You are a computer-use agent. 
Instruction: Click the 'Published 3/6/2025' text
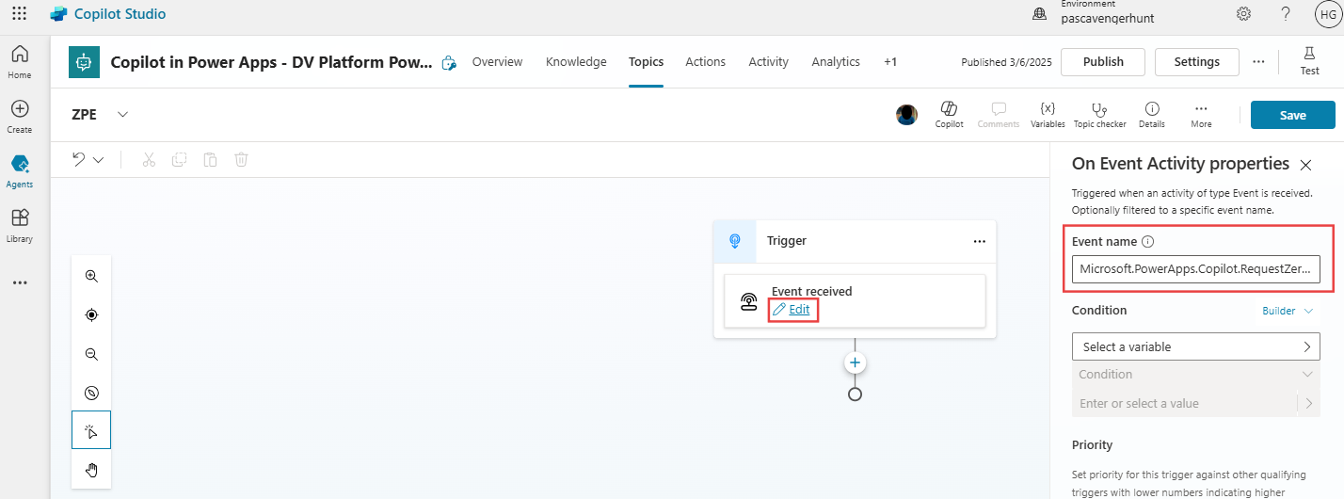point(1005,62)
